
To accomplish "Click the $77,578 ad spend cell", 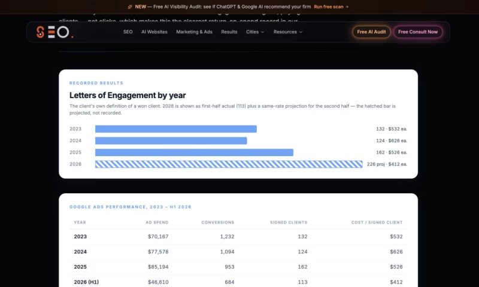I will [x=158, y=252].
